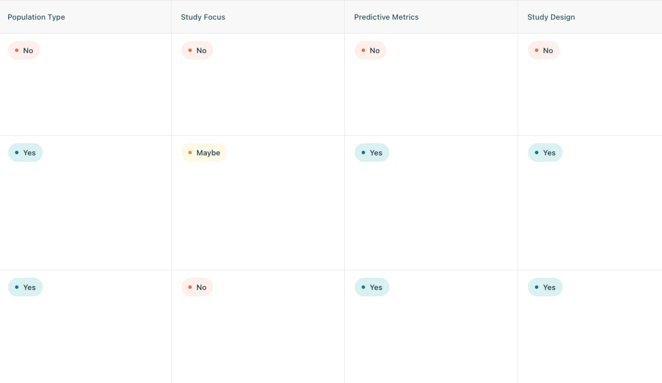Click the Study Design column header
This screenshot has width=662, height=383.
(x=551, y=17)
